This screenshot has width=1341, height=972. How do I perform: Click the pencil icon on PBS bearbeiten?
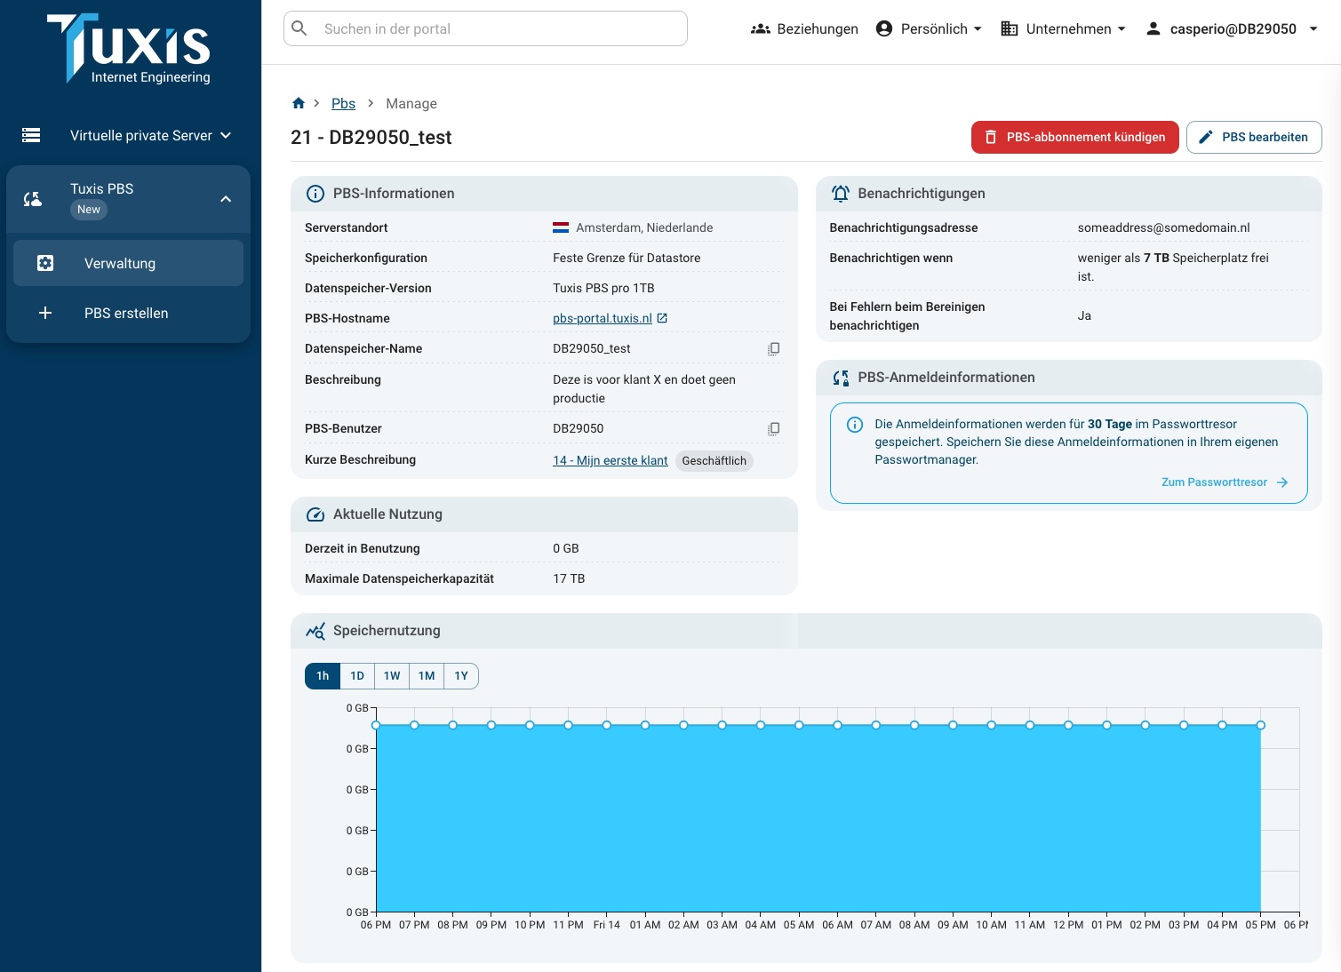1206,137
